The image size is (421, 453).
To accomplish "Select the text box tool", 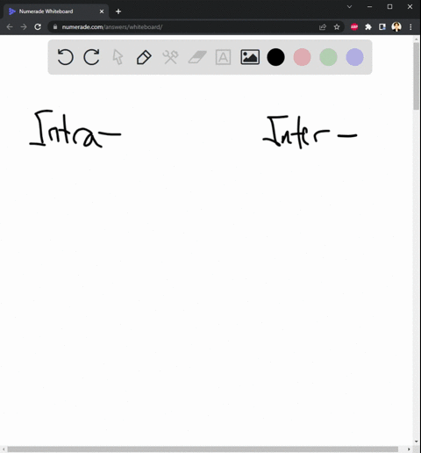I will coord(223,57).
